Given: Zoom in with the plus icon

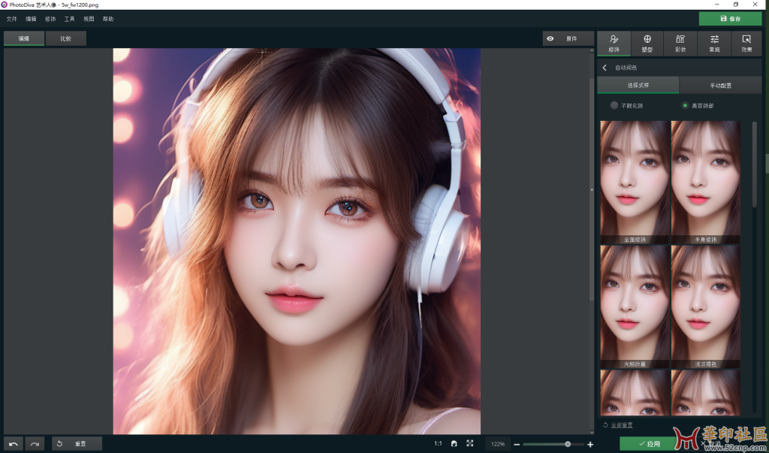Looking at the screenshot, I should [590, 444].
